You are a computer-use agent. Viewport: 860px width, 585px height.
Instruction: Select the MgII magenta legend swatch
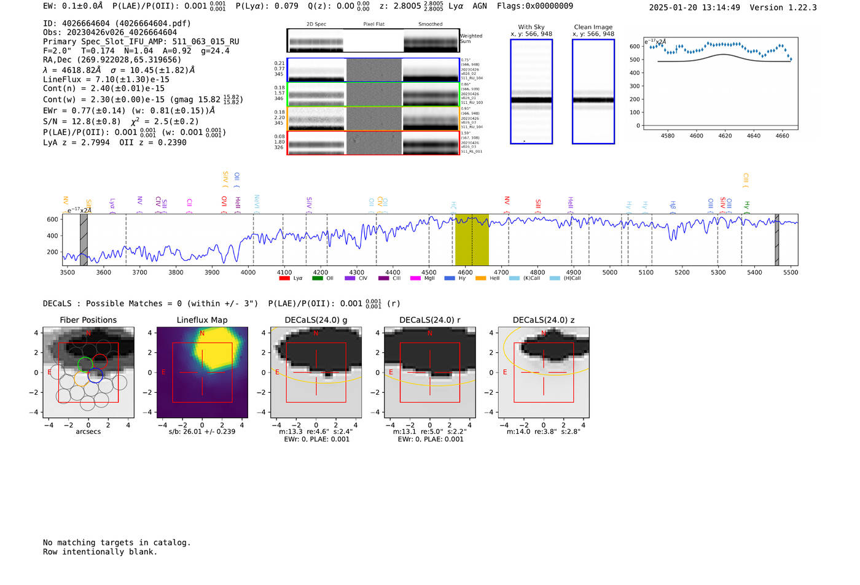coord(416,278)
